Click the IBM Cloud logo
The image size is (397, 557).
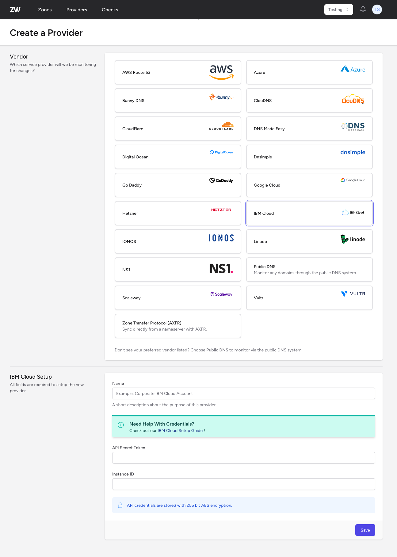click(353, 212)
